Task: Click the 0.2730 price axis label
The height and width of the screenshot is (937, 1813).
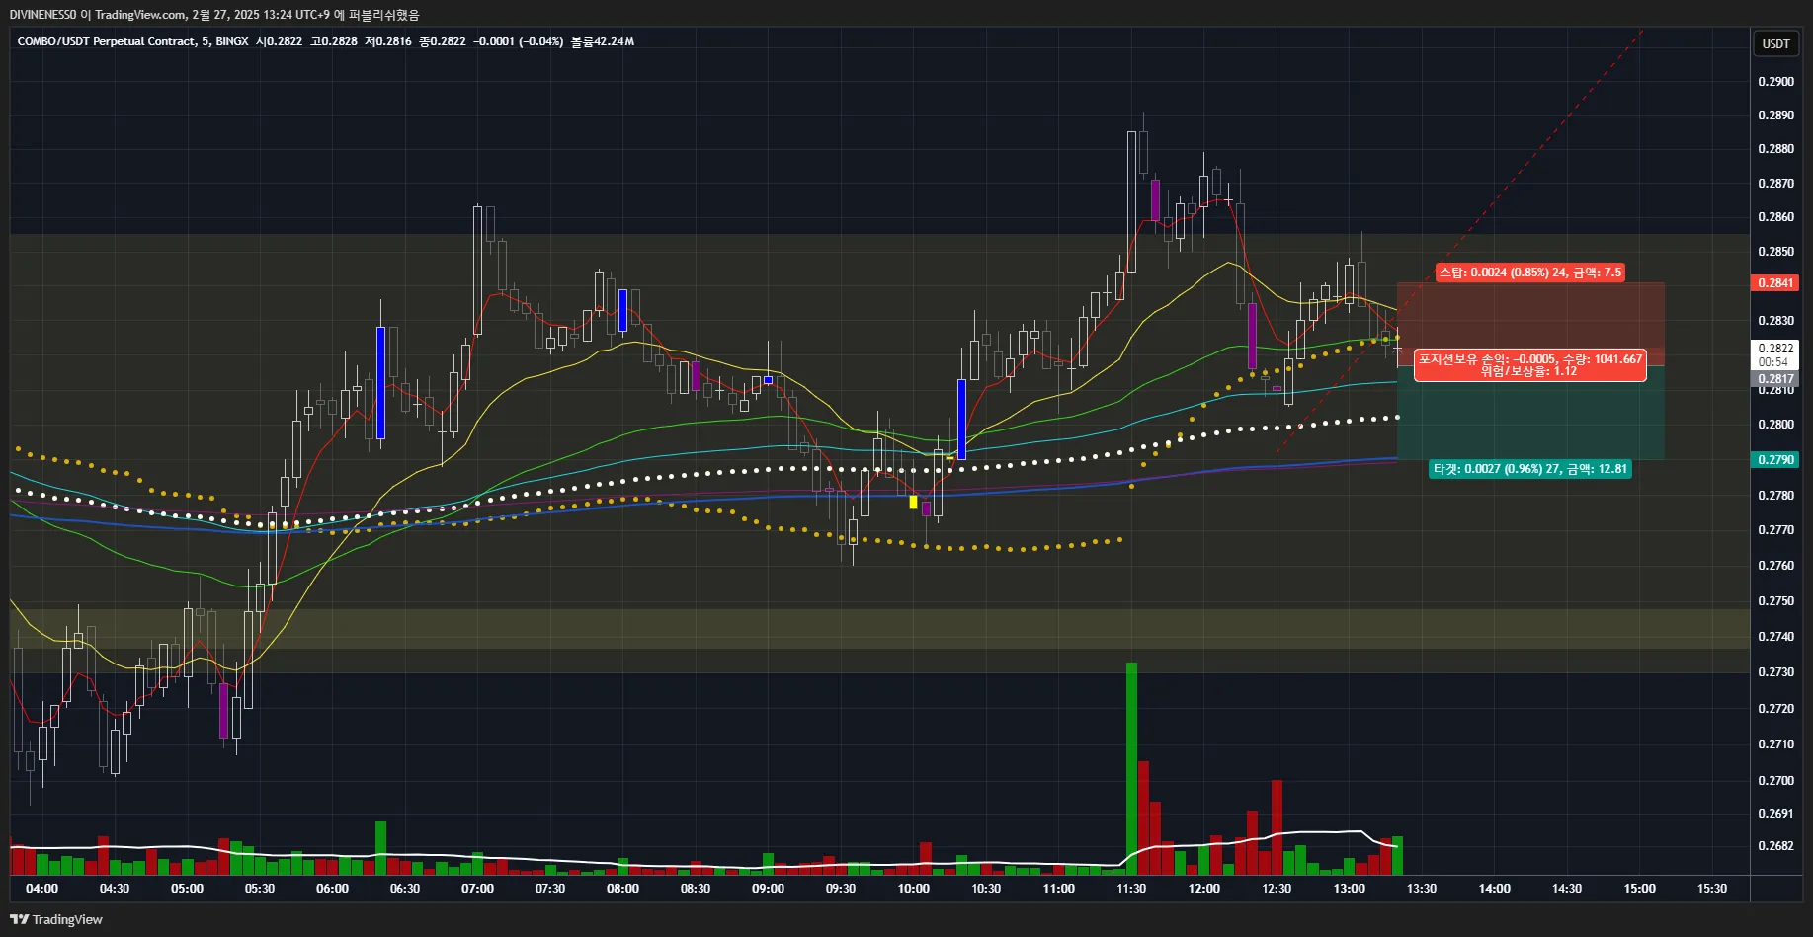Action: click(x=1775, y=672)
